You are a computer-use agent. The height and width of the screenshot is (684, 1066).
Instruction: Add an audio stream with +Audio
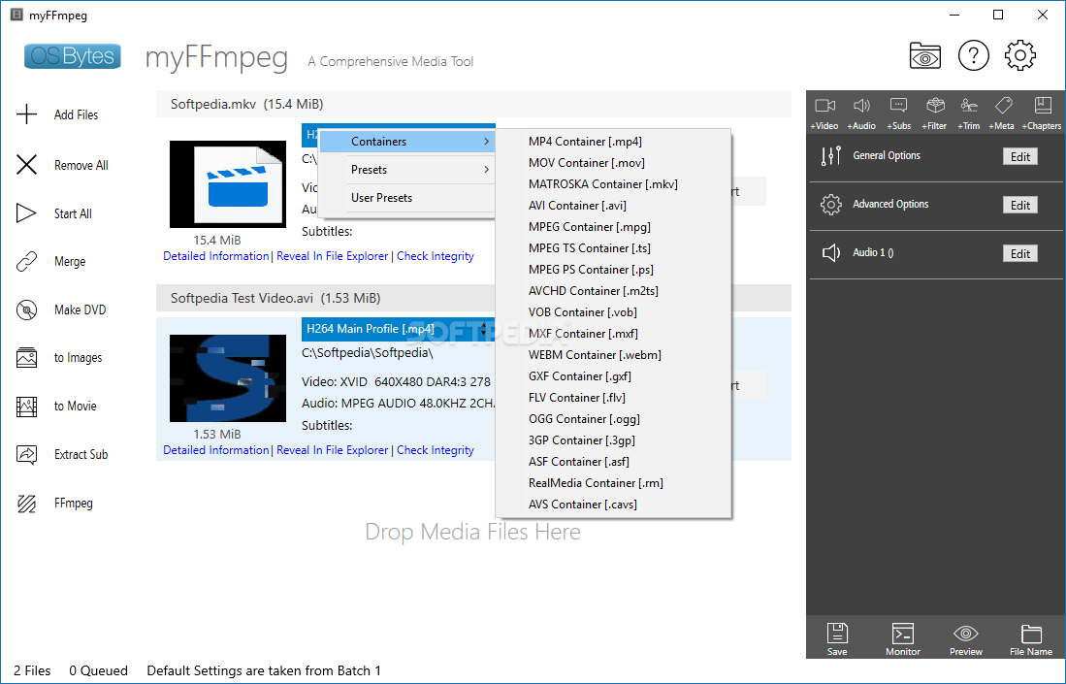coord(861,113)
